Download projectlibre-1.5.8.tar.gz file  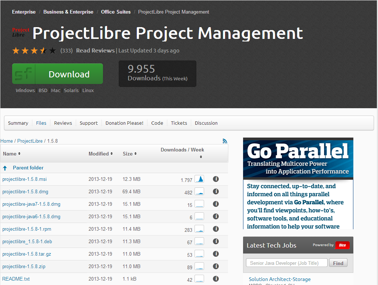pyautogui.click(x=27, y=254)
